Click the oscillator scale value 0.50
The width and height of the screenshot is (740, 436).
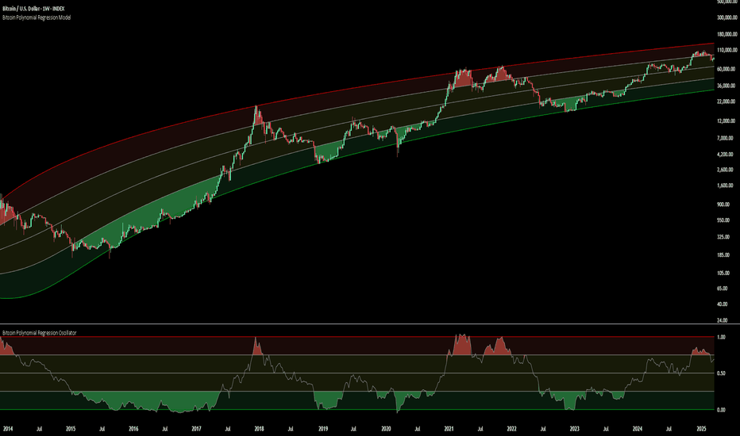[721, 373]
